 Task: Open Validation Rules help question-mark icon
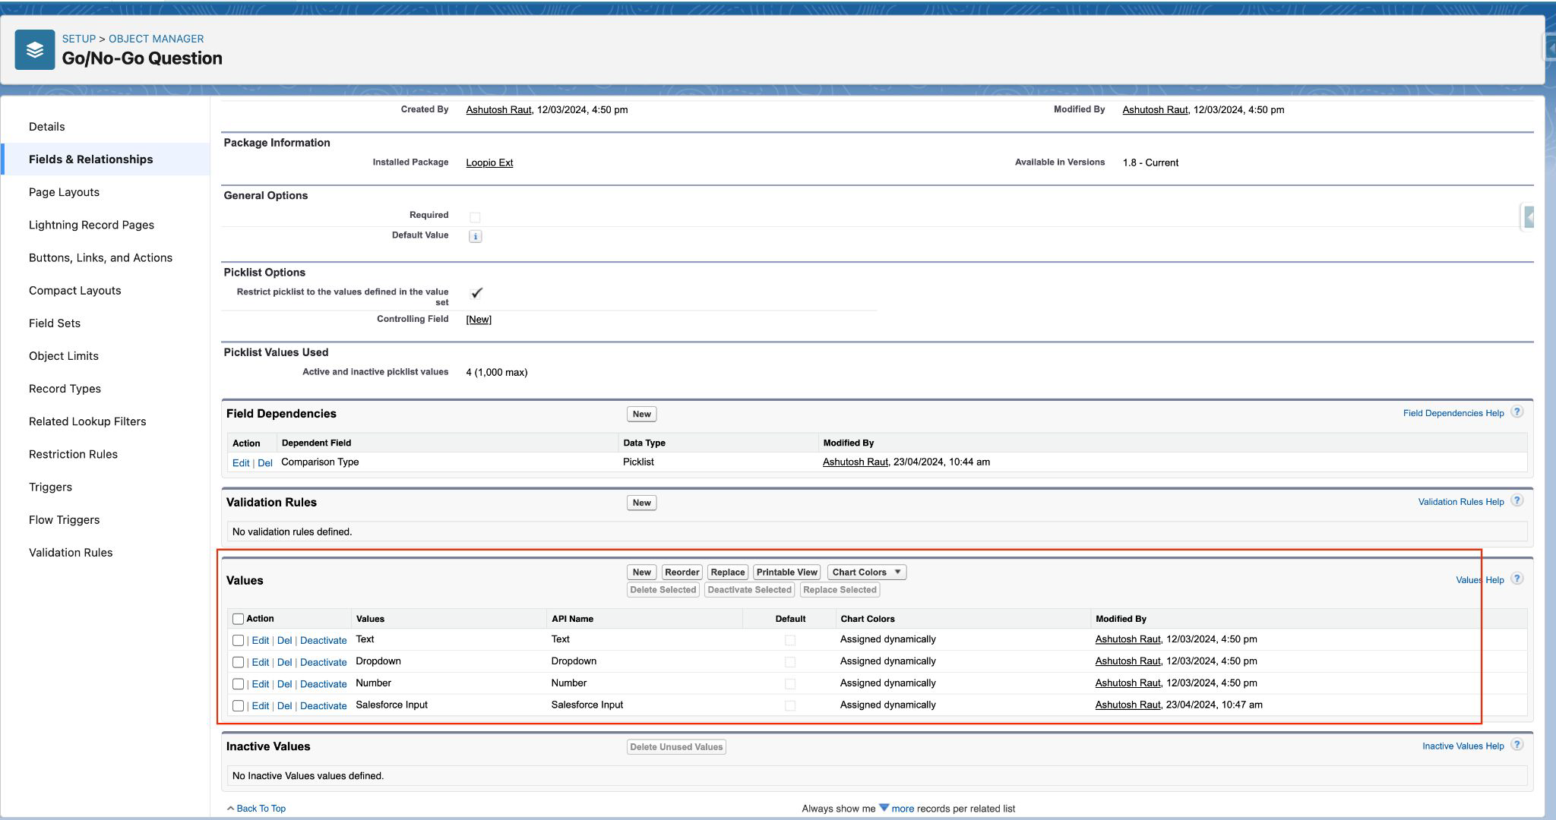click(x=1516, y=501)
